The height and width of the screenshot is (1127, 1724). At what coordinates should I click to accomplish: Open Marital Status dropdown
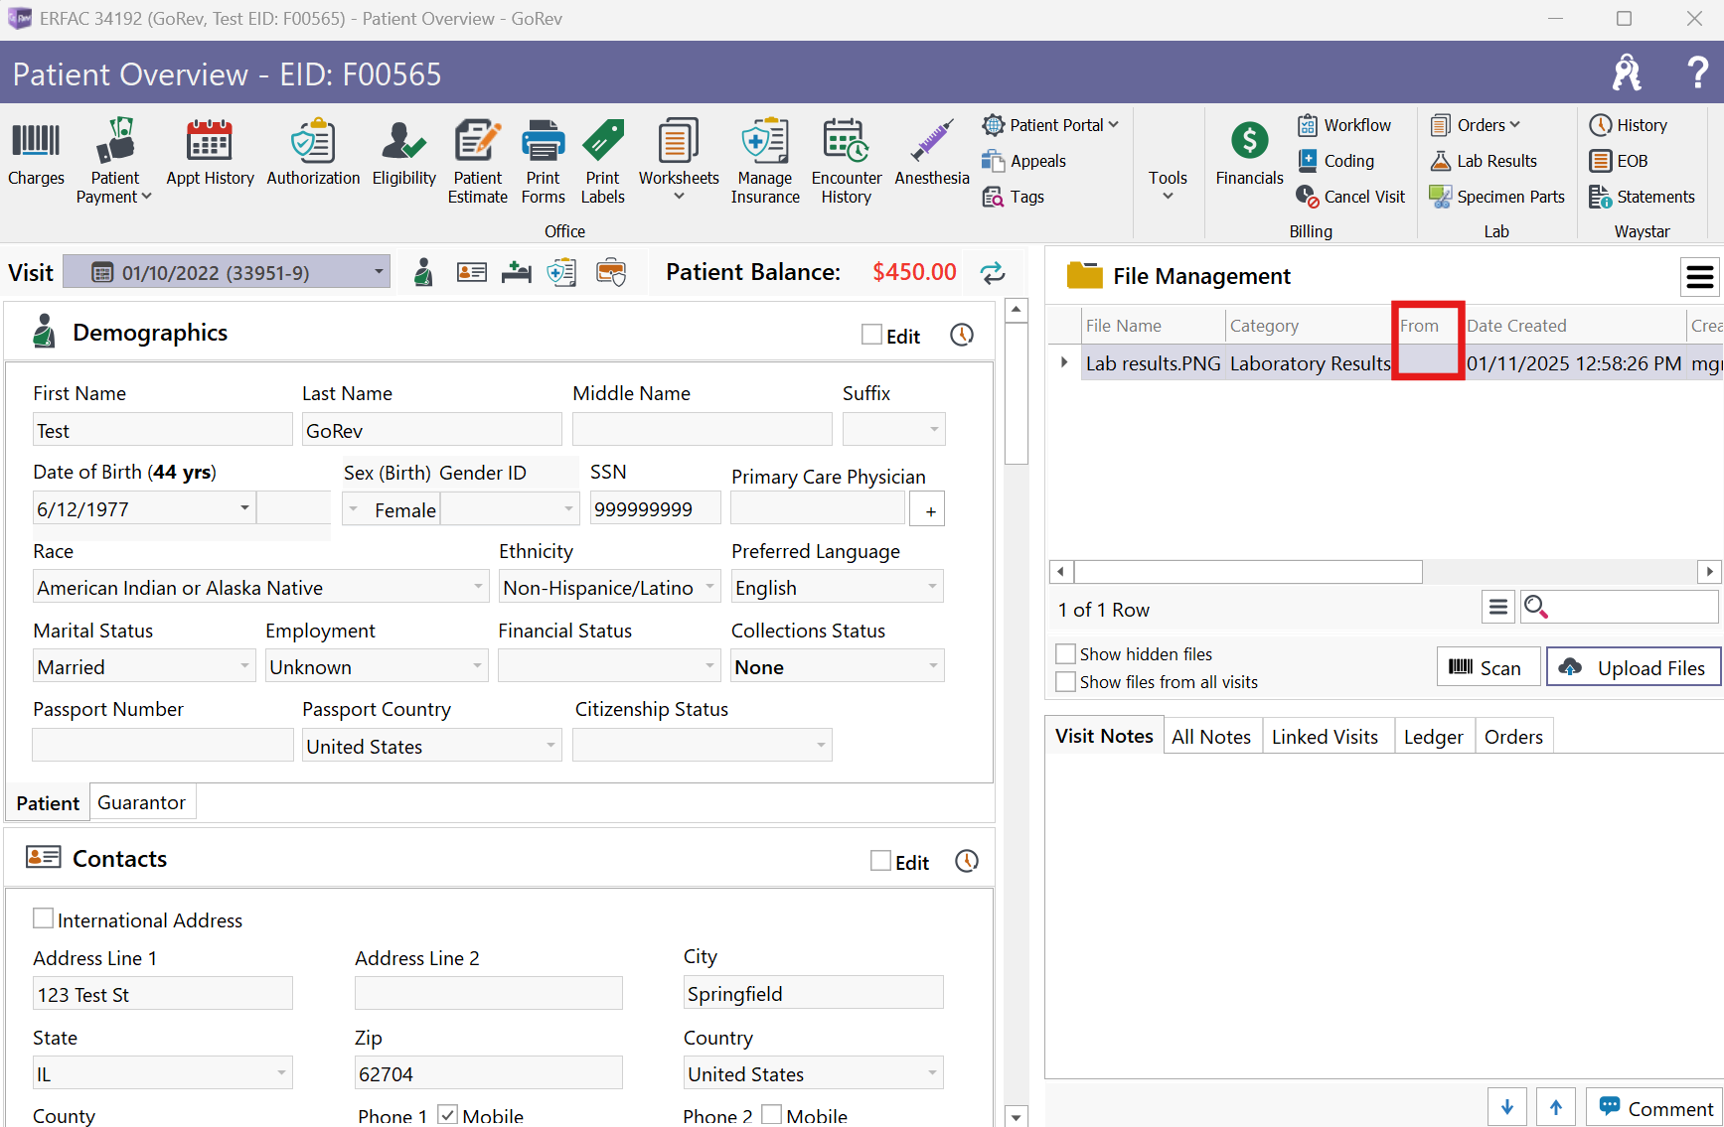click(244, 666)
